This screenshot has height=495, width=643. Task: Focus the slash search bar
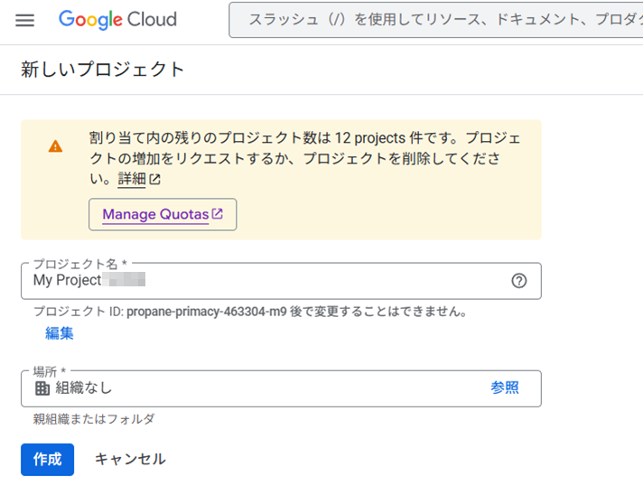436,20
